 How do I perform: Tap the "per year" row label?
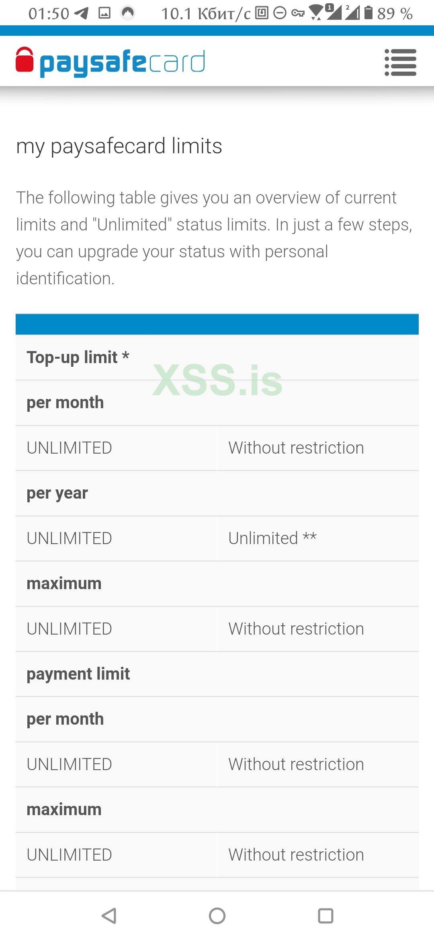click(x=57, y=493)
